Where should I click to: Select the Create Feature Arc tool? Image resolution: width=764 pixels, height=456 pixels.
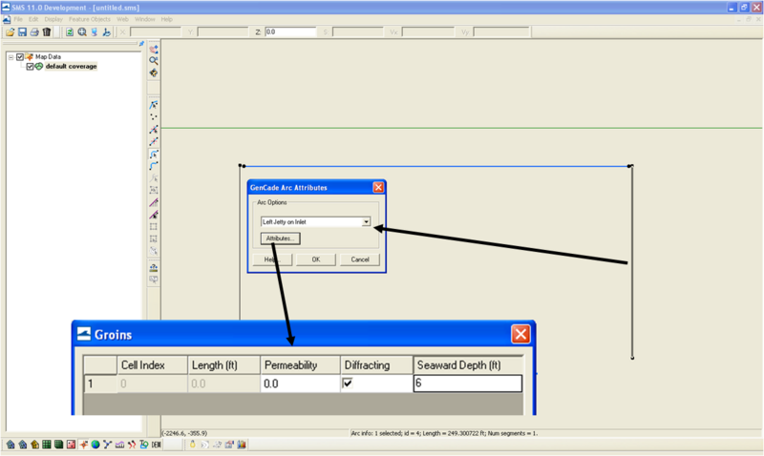154,166
